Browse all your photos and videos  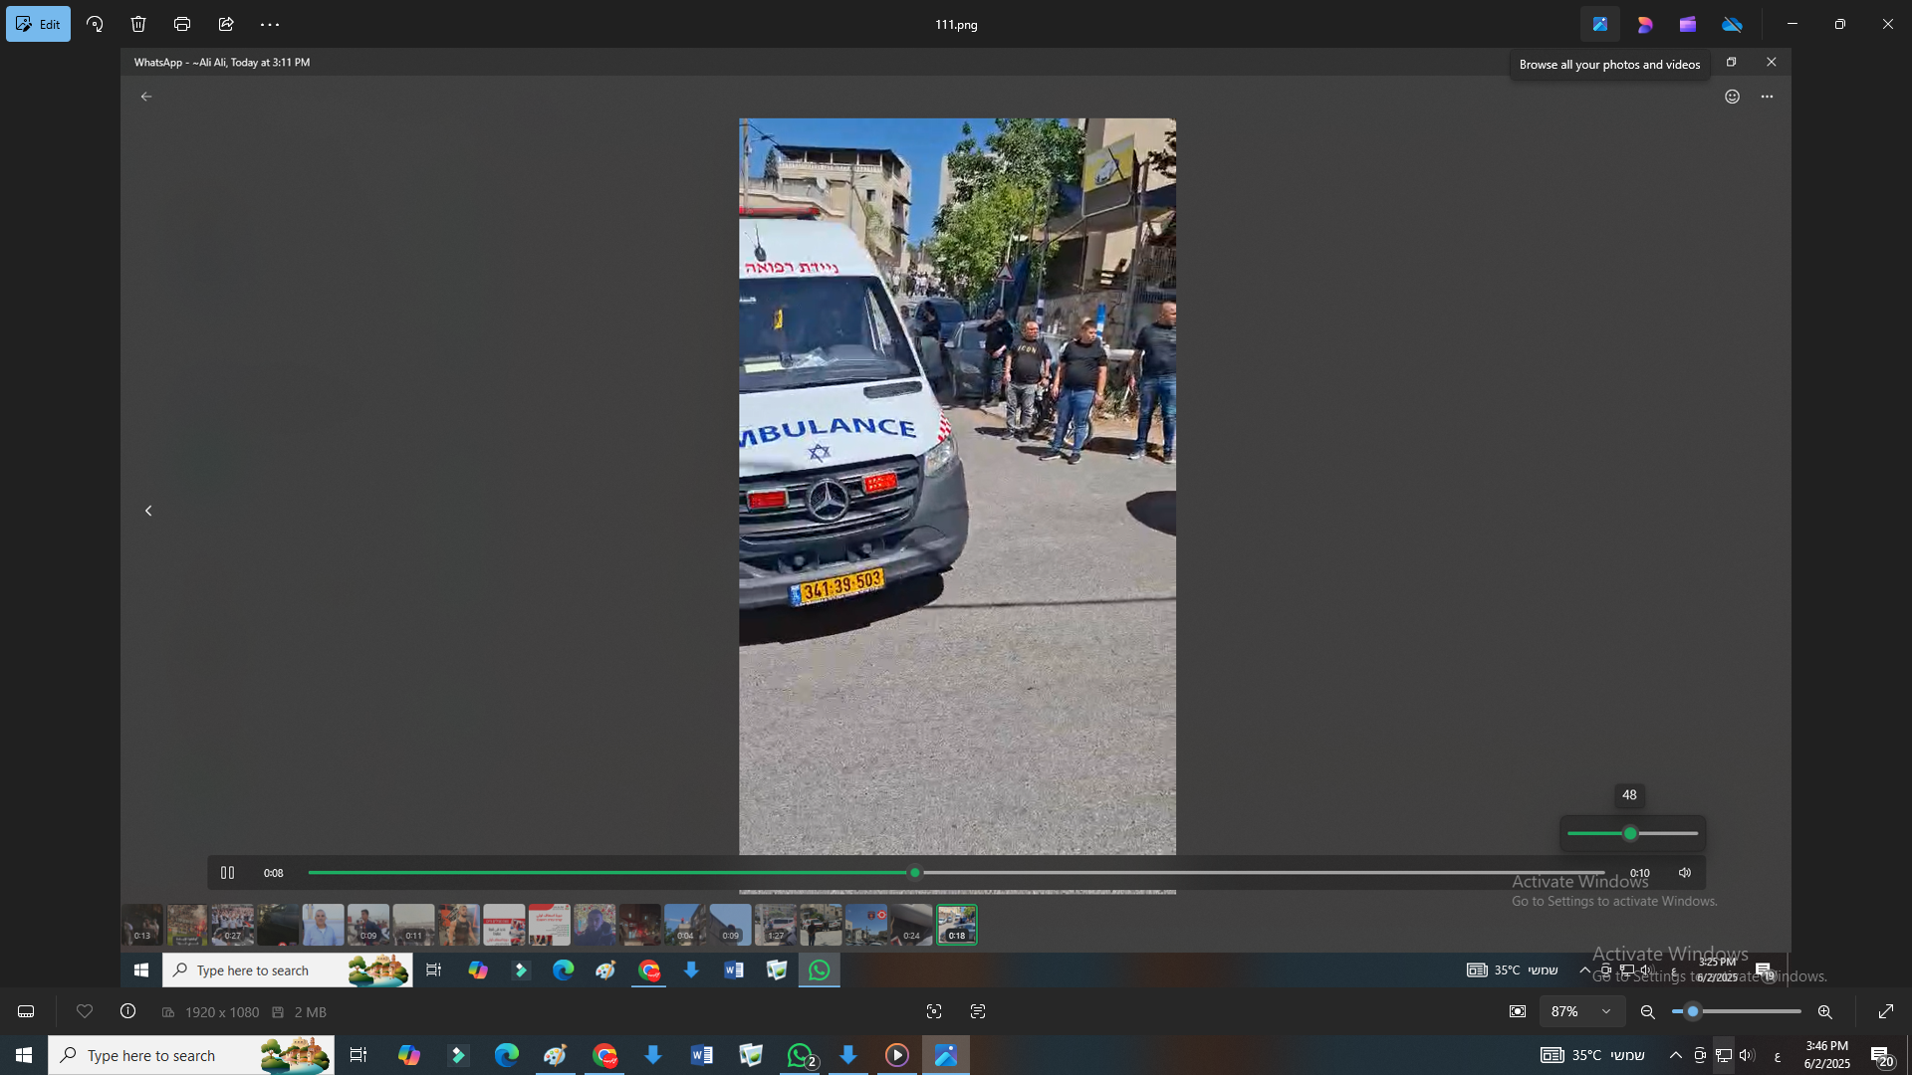click(x=1600, y=24)
